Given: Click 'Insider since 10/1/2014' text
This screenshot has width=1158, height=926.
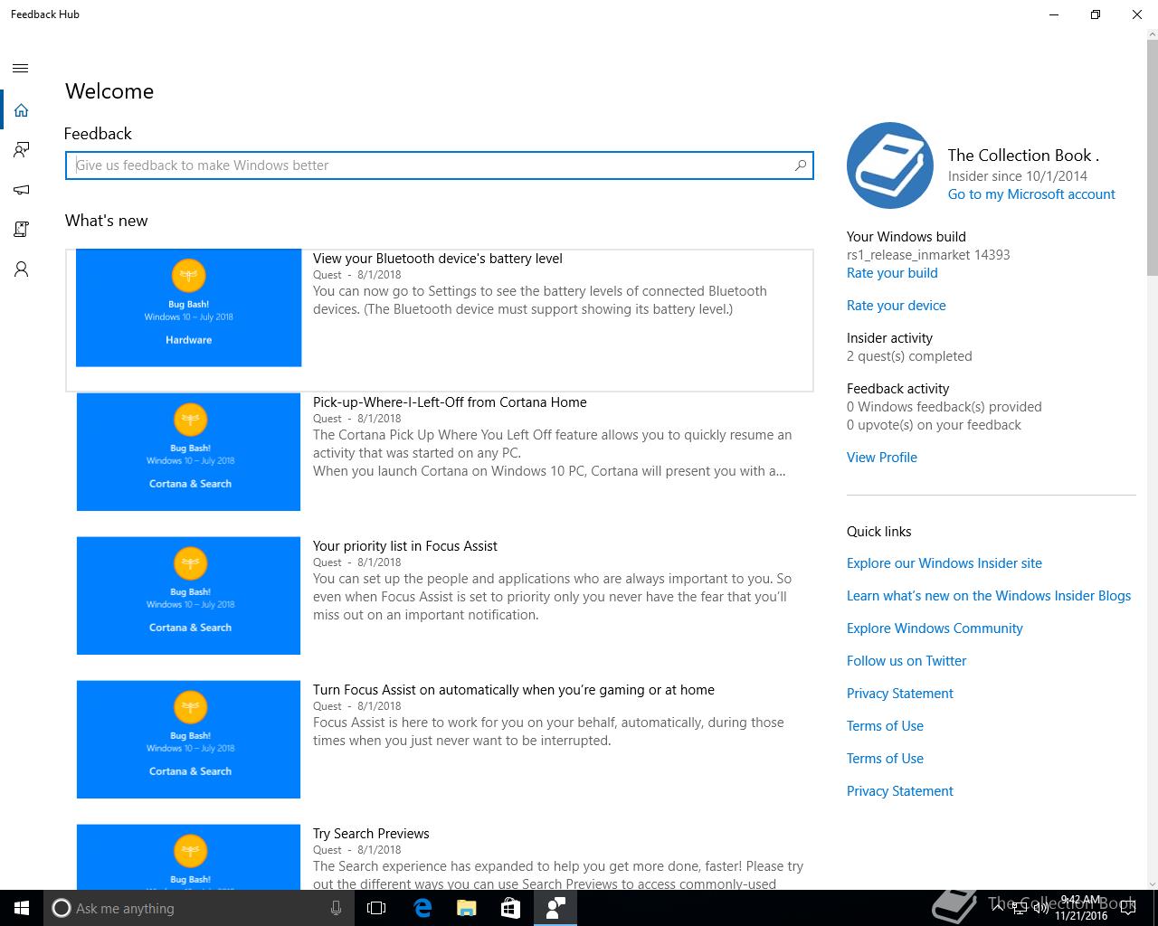Looking at the screenshot, I should point(1018,176).
